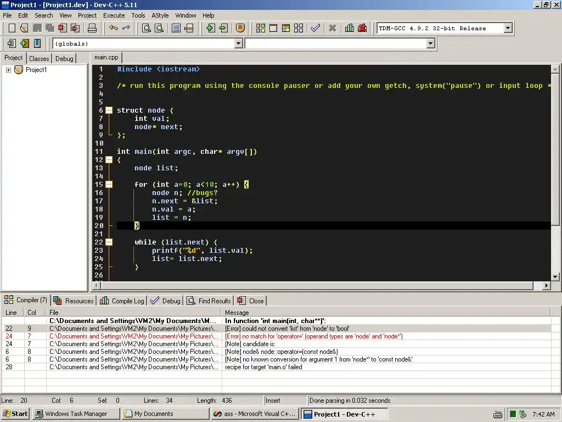Screen dimensions: 562x422
Task: Click the Print toolbar icon
Action: (x=92, y=28)
